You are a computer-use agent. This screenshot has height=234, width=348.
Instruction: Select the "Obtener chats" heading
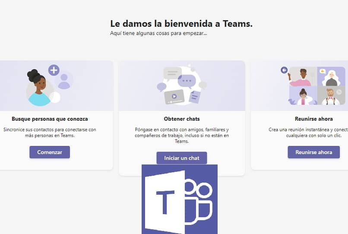(x=182, y=119)
